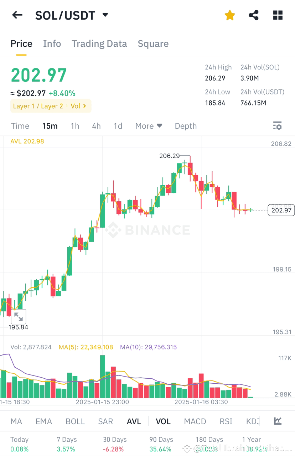Enable the BOLL indicator
The width and height of the screenshot is (295, 456).
75,421
